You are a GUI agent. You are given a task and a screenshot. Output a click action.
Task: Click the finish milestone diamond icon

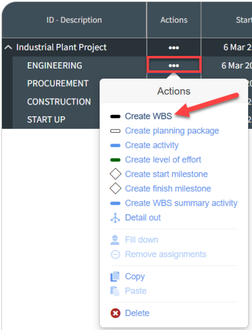click(115, 189)
